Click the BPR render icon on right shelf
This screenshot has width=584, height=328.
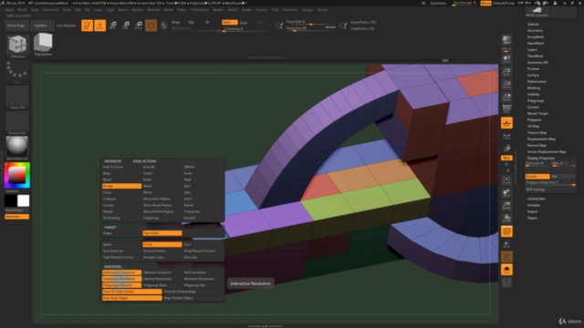pos(506,40)
